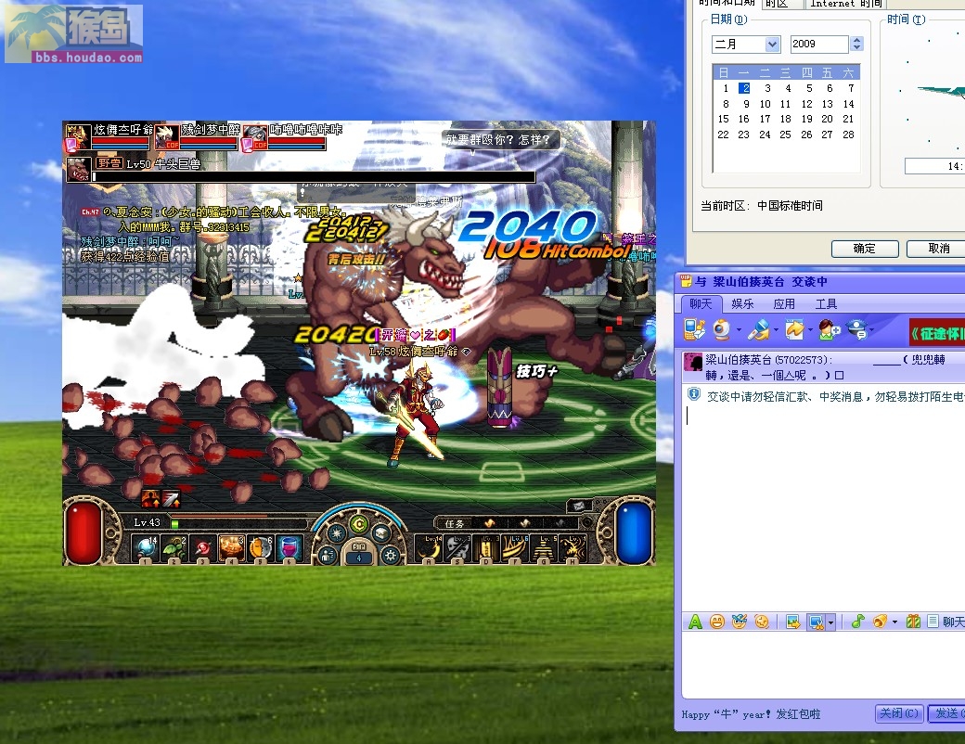The image size is (965, 744).
Task: Open the inventory chest icon in game HUD
Action: point(381,532)
